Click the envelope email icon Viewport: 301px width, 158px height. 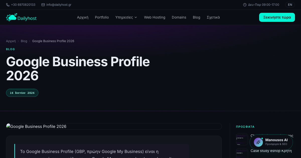pos(43,5)
